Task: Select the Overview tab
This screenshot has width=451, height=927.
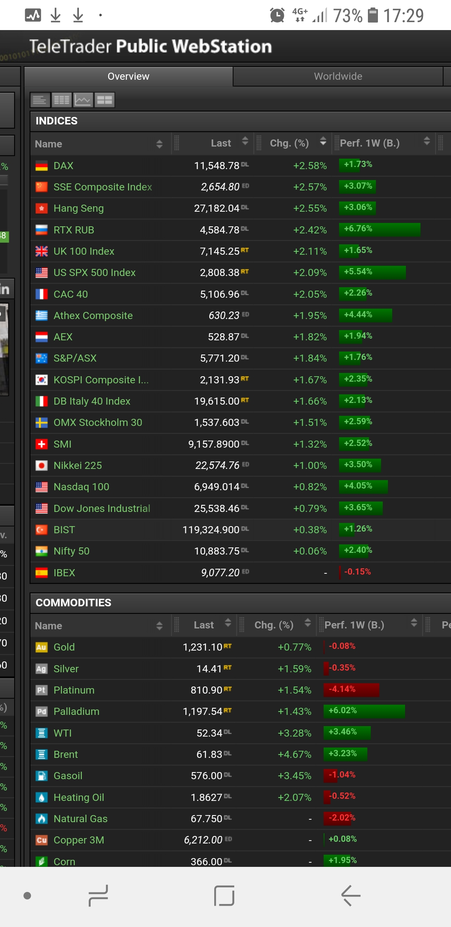Action: point(128,76)
